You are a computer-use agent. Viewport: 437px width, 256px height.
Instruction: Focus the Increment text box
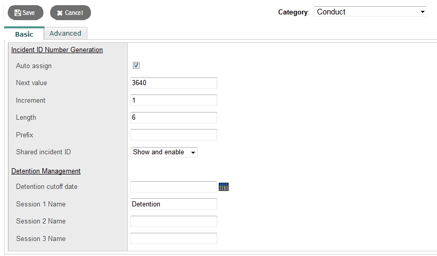tap(173, 100)
